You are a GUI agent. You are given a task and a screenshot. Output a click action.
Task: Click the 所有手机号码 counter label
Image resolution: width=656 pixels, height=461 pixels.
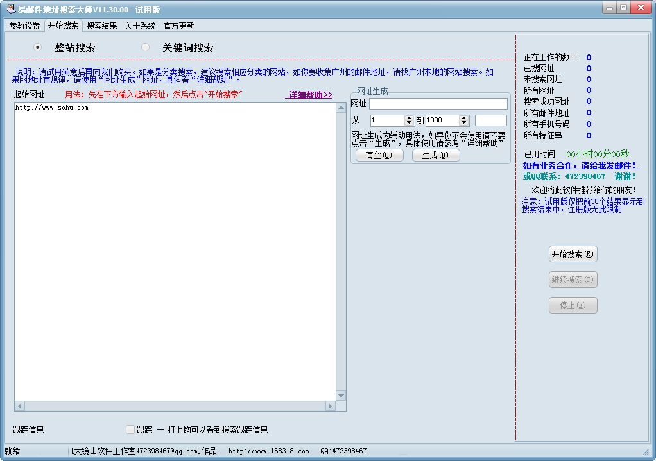point(546,124)
